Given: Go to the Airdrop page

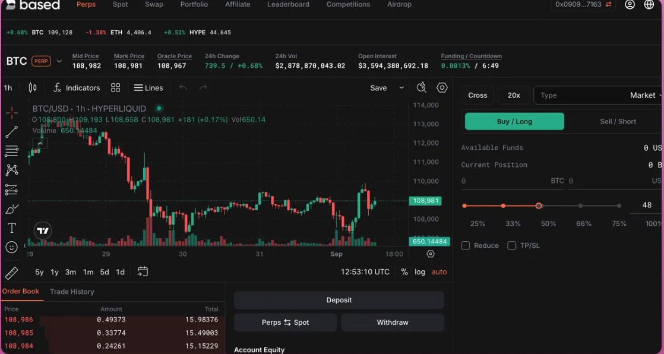Looking at the screenshot, I should [399, 4].
